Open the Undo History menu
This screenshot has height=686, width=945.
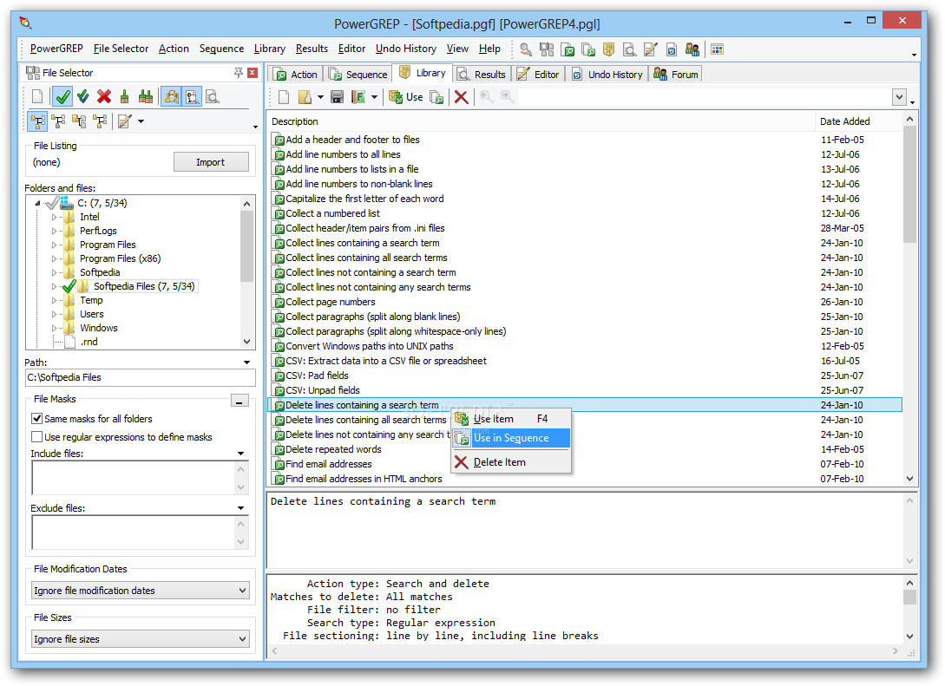click(x=405, y=49)
